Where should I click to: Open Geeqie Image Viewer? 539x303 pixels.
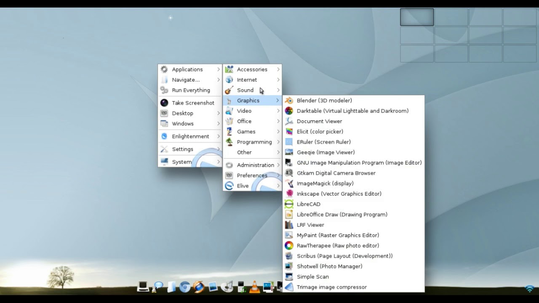point(353,152)
